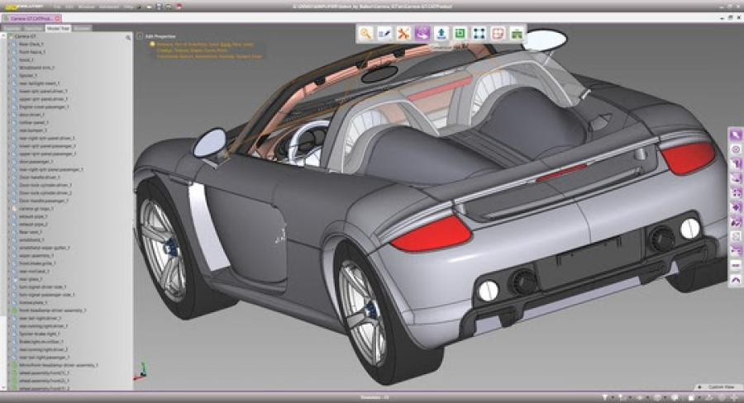Select the Carrera GT.CATProduct document tab
This screenshot has height=403, width=744.
(31, 18)
